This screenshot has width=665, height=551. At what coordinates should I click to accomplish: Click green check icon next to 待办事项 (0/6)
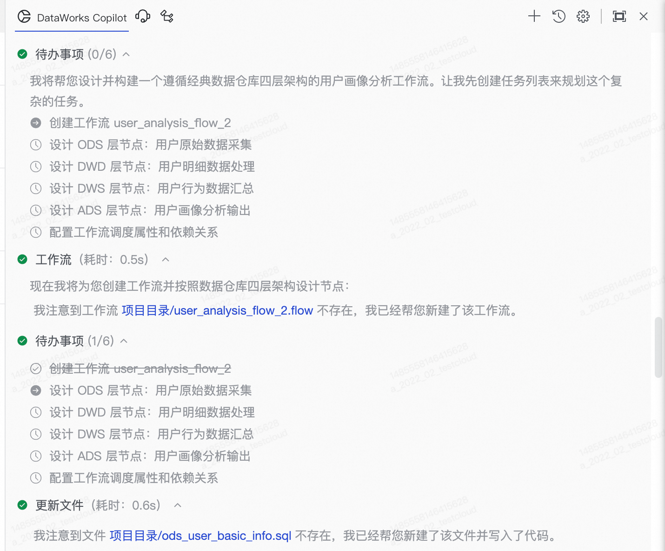[x=22, y=54]
